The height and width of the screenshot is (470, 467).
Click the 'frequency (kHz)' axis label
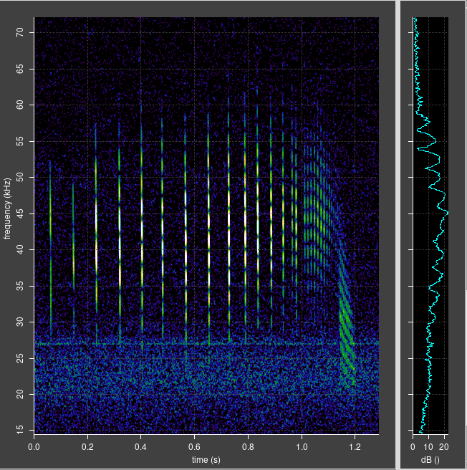point(8,211)
